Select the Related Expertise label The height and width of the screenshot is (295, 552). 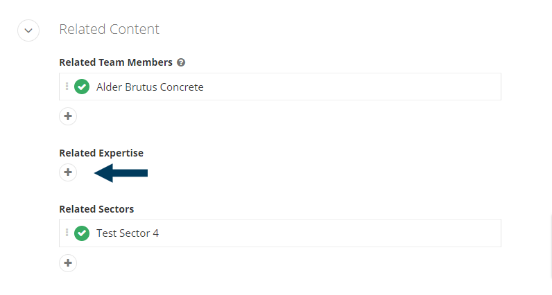click(101, 153)
